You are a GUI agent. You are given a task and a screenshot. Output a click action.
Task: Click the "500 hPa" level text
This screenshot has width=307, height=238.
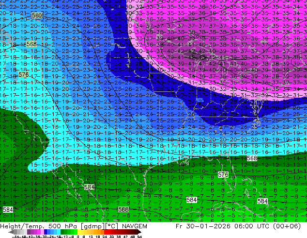[x=63, y=226]
